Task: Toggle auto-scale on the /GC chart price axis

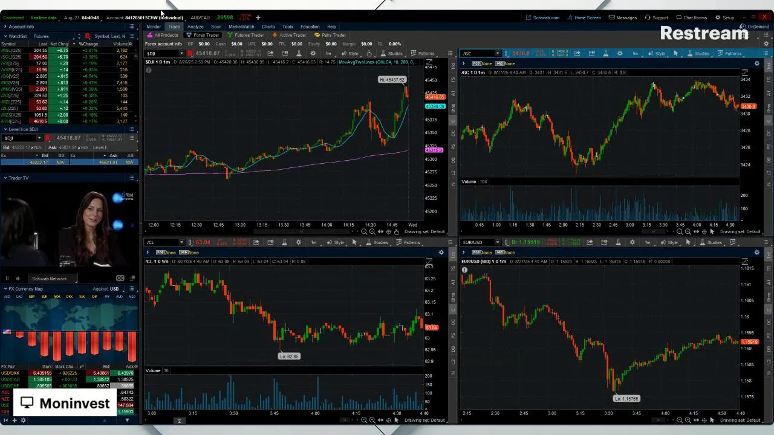Action: click(744, 72)
